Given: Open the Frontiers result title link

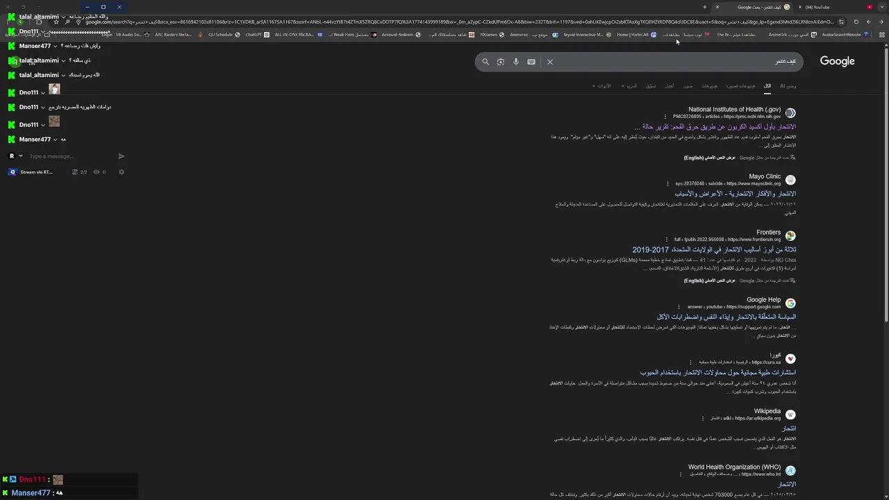Looking at the screenshot, I should (714, 250).
